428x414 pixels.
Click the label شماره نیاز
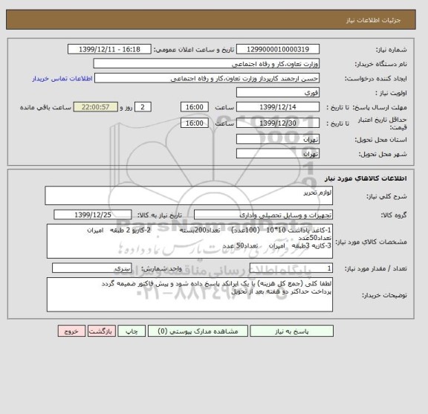coord(392,50)
